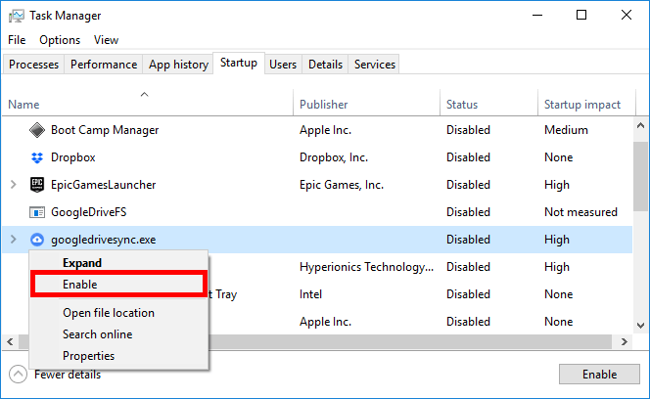This screenshot has width=650, height=399.
Task: Select the googledrivesync.exe row name
Action: tap(103, 240)
